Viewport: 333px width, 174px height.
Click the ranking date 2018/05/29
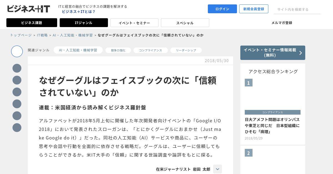click(254, 138)
